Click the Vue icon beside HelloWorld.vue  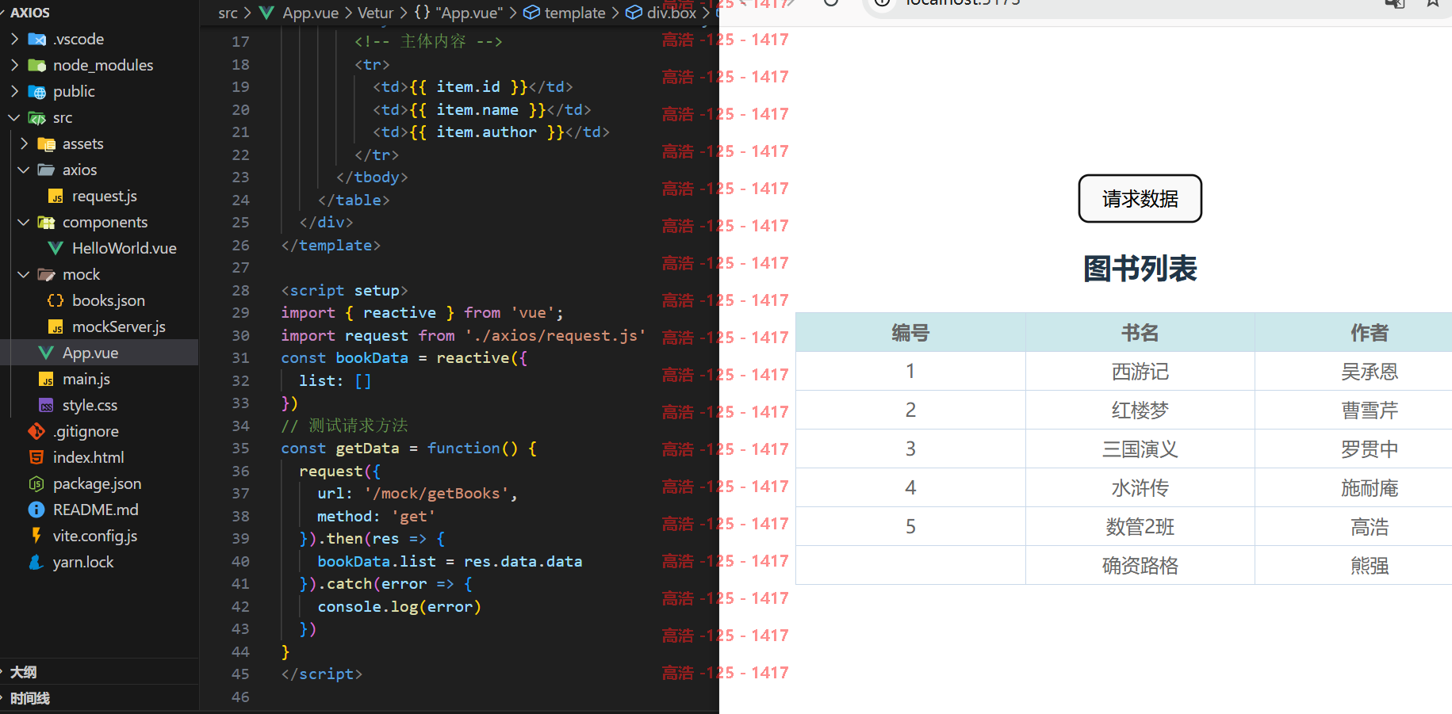click(x=56, y=248)
